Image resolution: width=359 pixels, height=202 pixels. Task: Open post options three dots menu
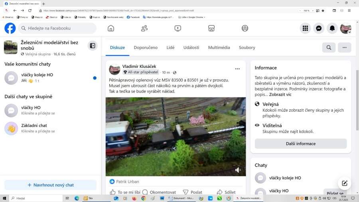click(237, 69)
